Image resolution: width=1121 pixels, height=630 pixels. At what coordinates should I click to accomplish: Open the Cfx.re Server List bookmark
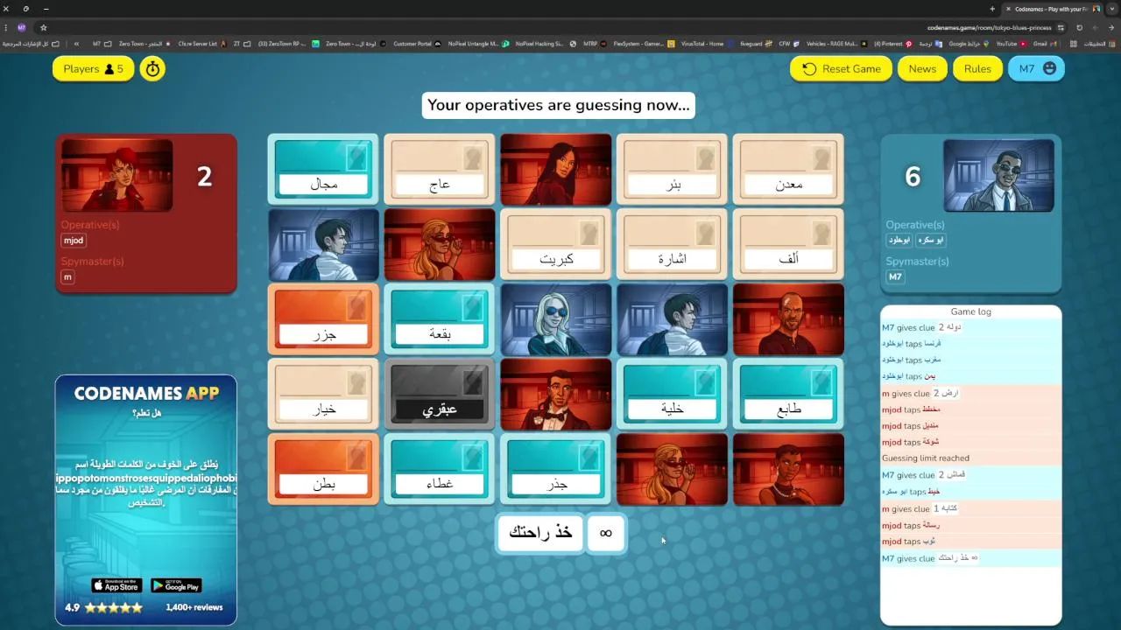click(202, 44)
